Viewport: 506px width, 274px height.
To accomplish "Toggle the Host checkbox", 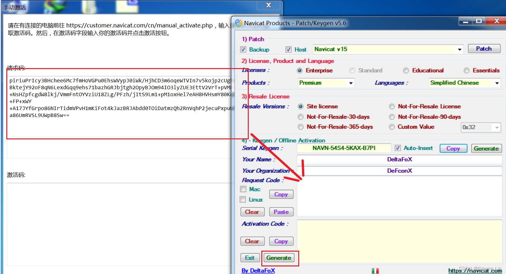I will click(288, 50).
